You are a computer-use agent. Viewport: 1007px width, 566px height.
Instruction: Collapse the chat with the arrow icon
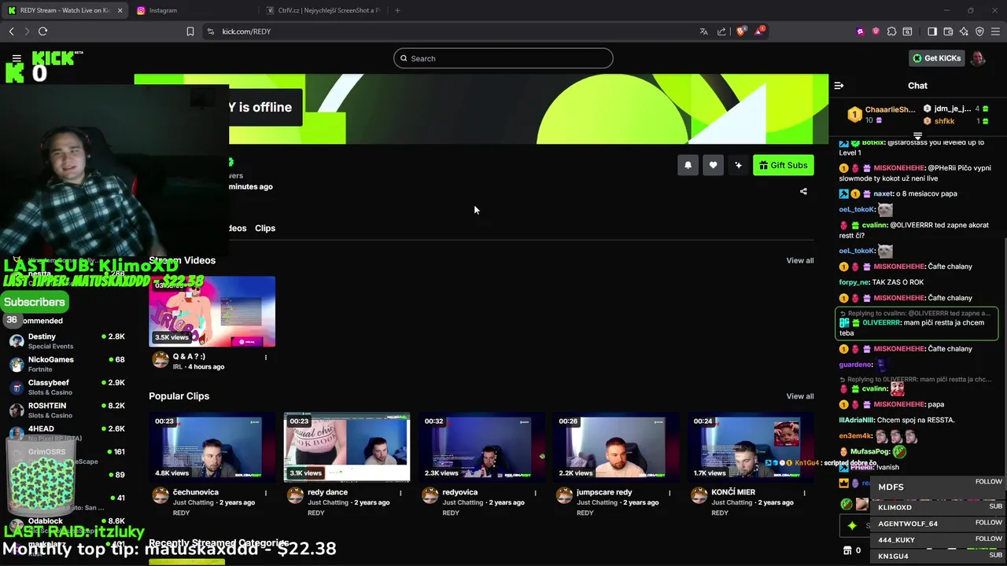pyautogui.click(x=839, y=86)
